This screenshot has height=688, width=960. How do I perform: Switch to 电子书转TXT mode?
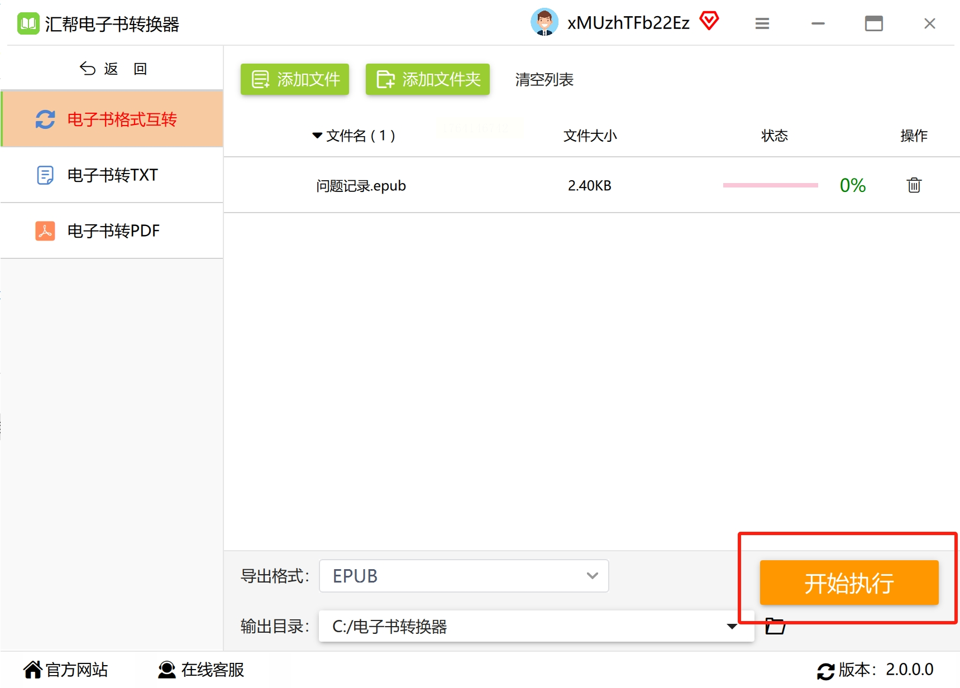click(112, 175)
